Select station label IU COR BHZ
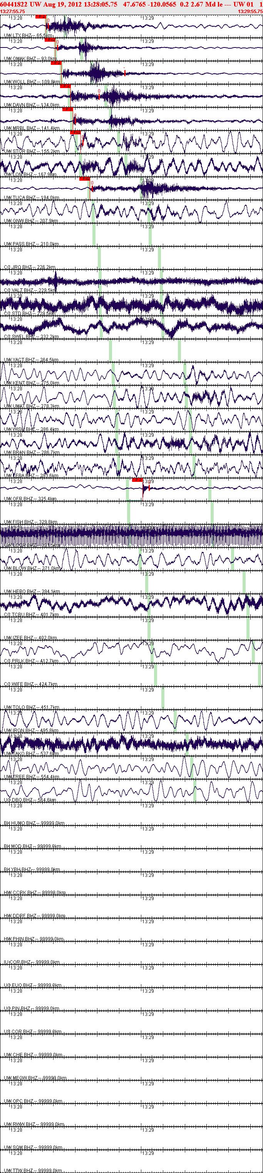The height and width of the screenshot is (1173, 263). (32, 962)
